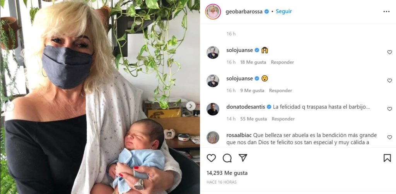The image size is (396, 194).
Task: Go to previous photo arrow
Action: [9, 106]
